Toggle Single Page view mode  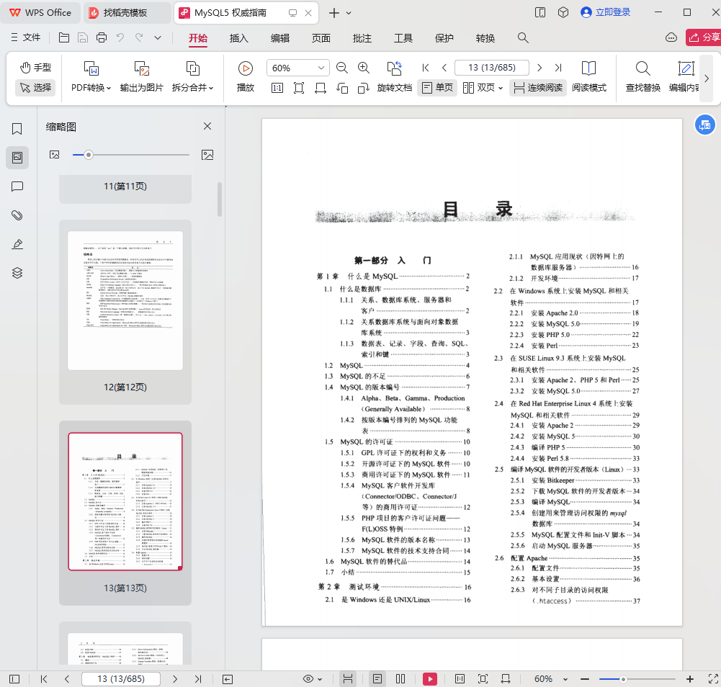point(437,88)
